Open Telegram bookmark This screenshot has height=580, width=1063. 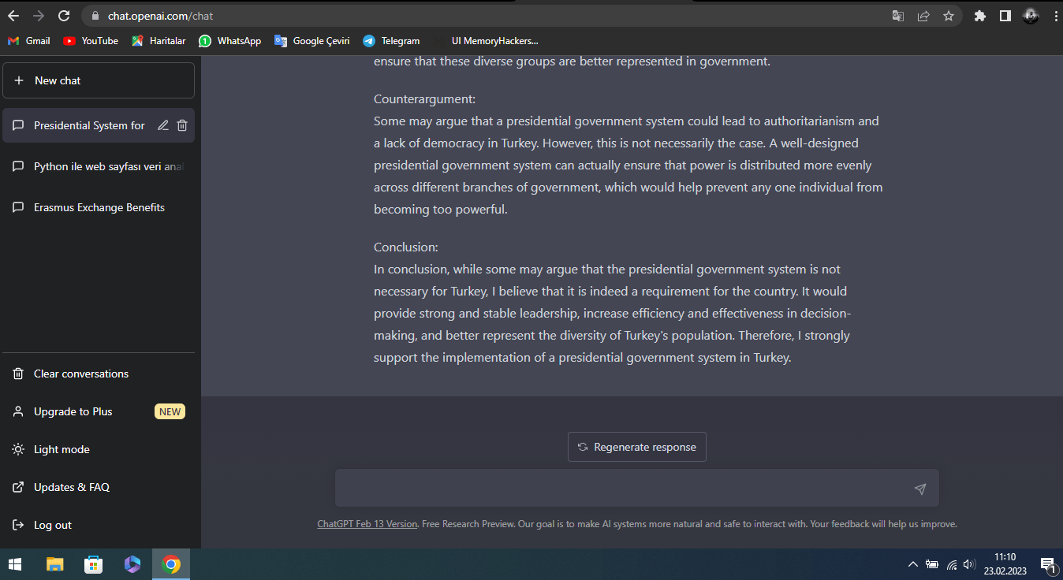coord(391,41)
